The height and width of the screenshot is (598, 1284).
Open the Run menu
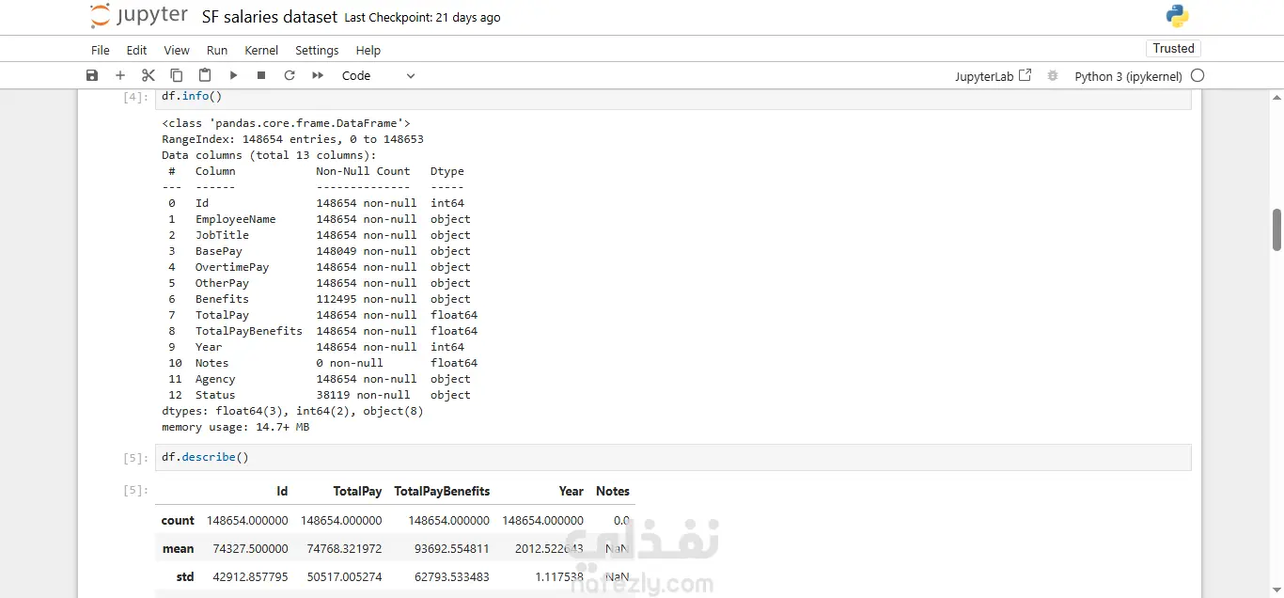point(217,50)
